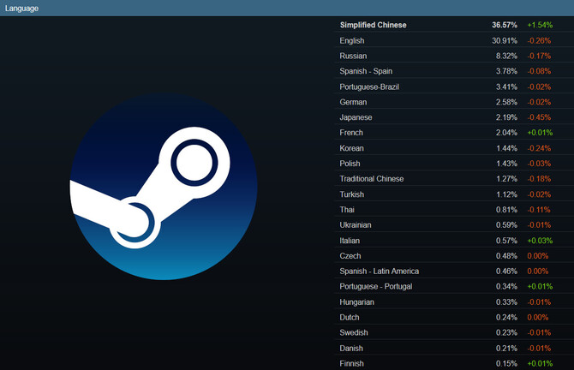
Task: Select the Simplified Chinese row
Action: point(454,25)
